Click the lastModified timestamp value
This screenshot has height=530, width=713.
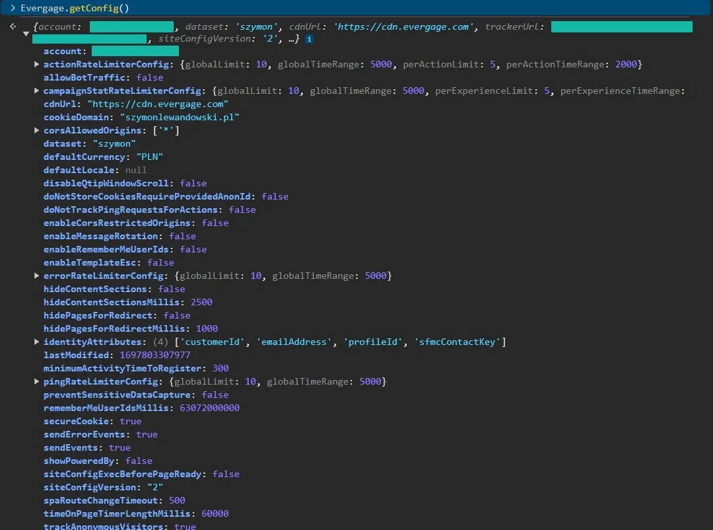click(x=154, y=355)
